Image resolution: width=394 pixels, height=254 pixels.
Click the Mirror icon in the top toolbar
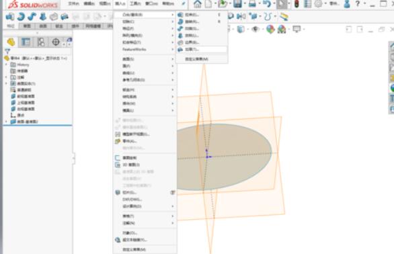pyautogui.click(x=241, y=17)
